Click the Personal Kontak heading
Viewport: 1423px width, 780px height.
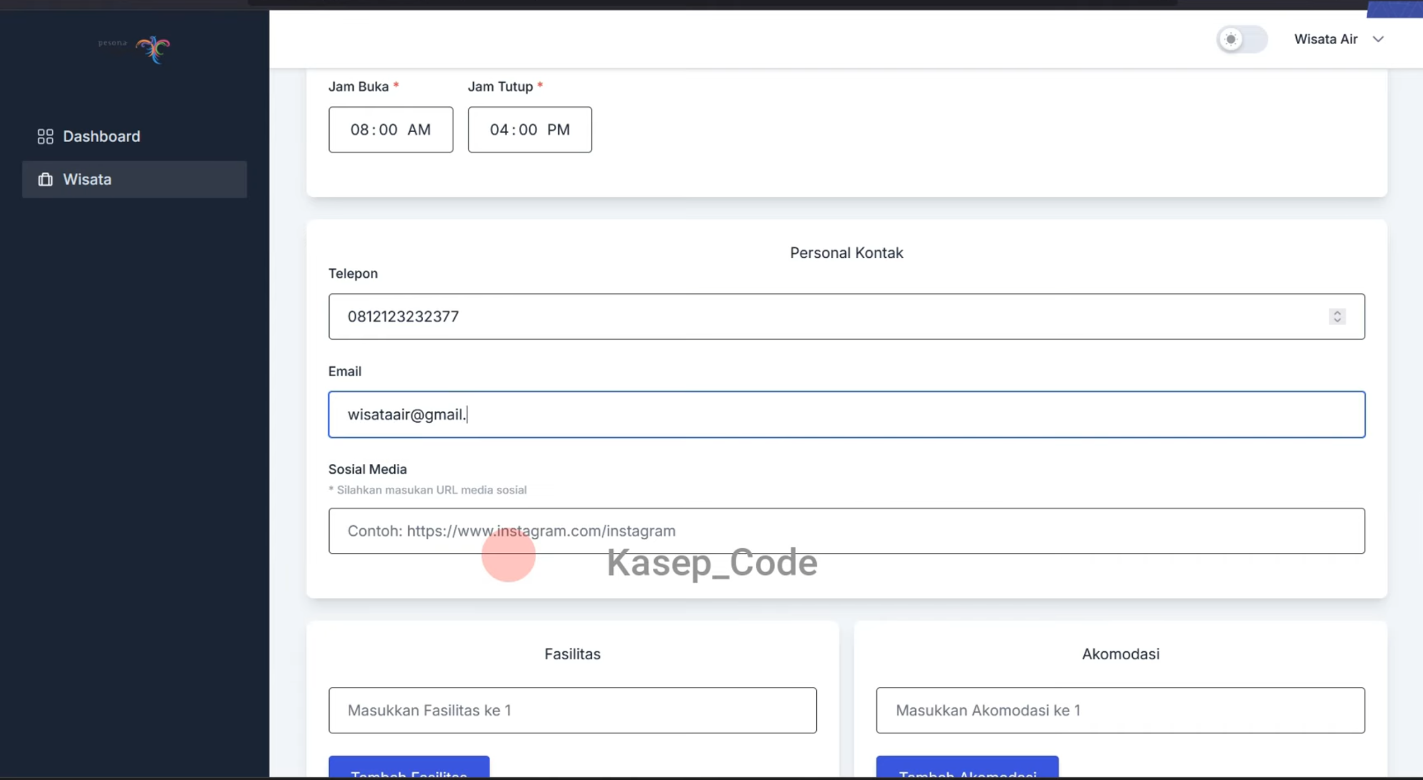846,253
